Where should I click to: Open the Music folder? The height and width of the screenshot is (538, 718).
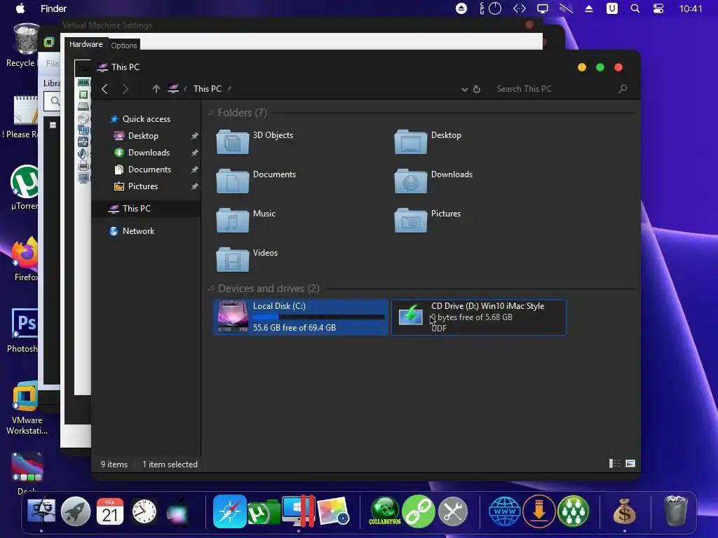(x=245, y=220)
